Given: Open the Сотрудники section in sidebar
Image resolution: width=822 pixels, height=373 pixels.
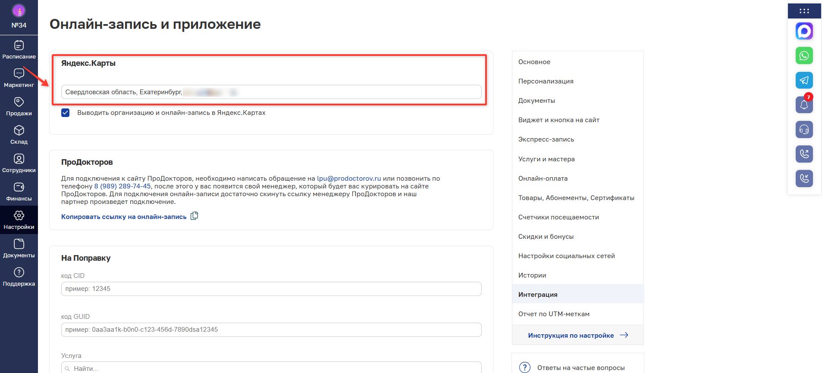Looking at the screenshot, I should [19, 163].
